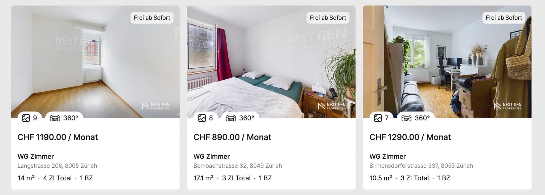Launch 360° view icon on Birmensdorferstrasse listing

coord(406,118)
